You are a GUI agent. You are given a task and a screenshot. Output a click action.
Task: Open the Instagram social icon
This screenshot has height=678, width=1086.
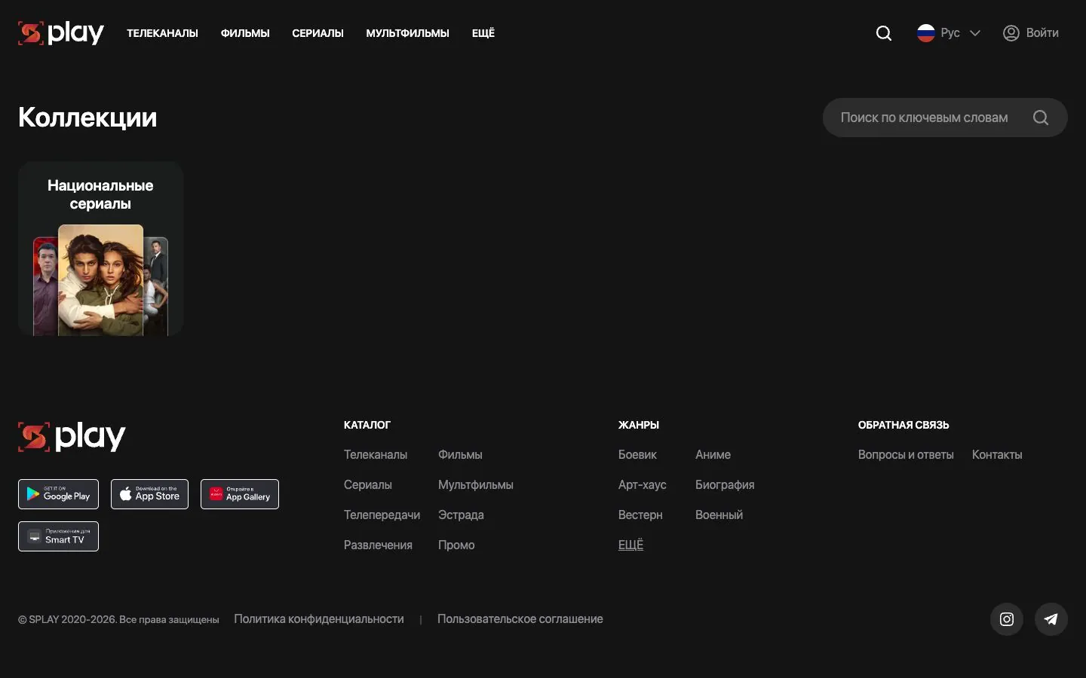pyautogui.click(x=1007, y=619)
